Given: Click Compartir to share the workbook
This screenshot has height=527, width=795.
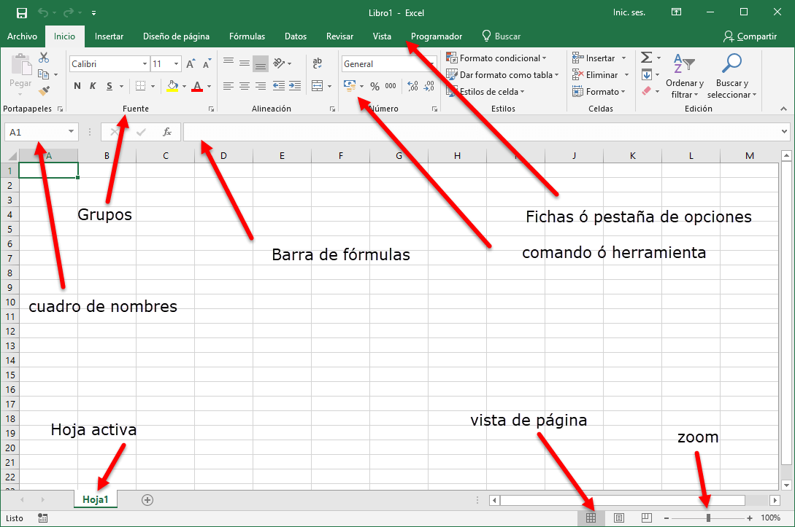Looking at the screenshot, I should (x=750, y=36).
